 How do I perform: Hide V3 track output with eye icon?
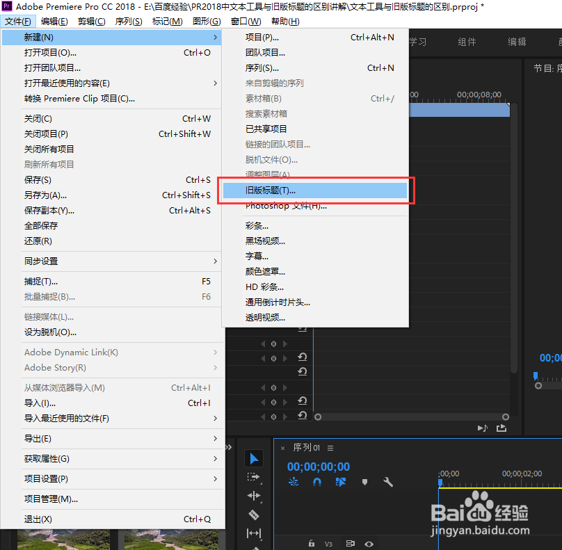[369, 544]
